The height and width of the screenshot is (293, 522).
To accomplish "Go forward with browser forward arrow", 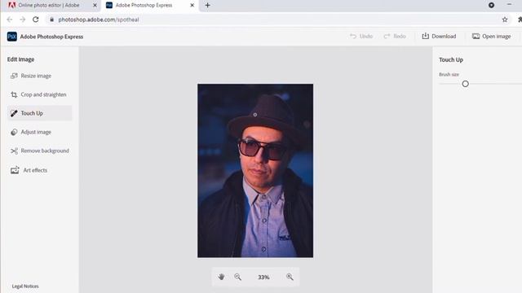I will [22, 20].
